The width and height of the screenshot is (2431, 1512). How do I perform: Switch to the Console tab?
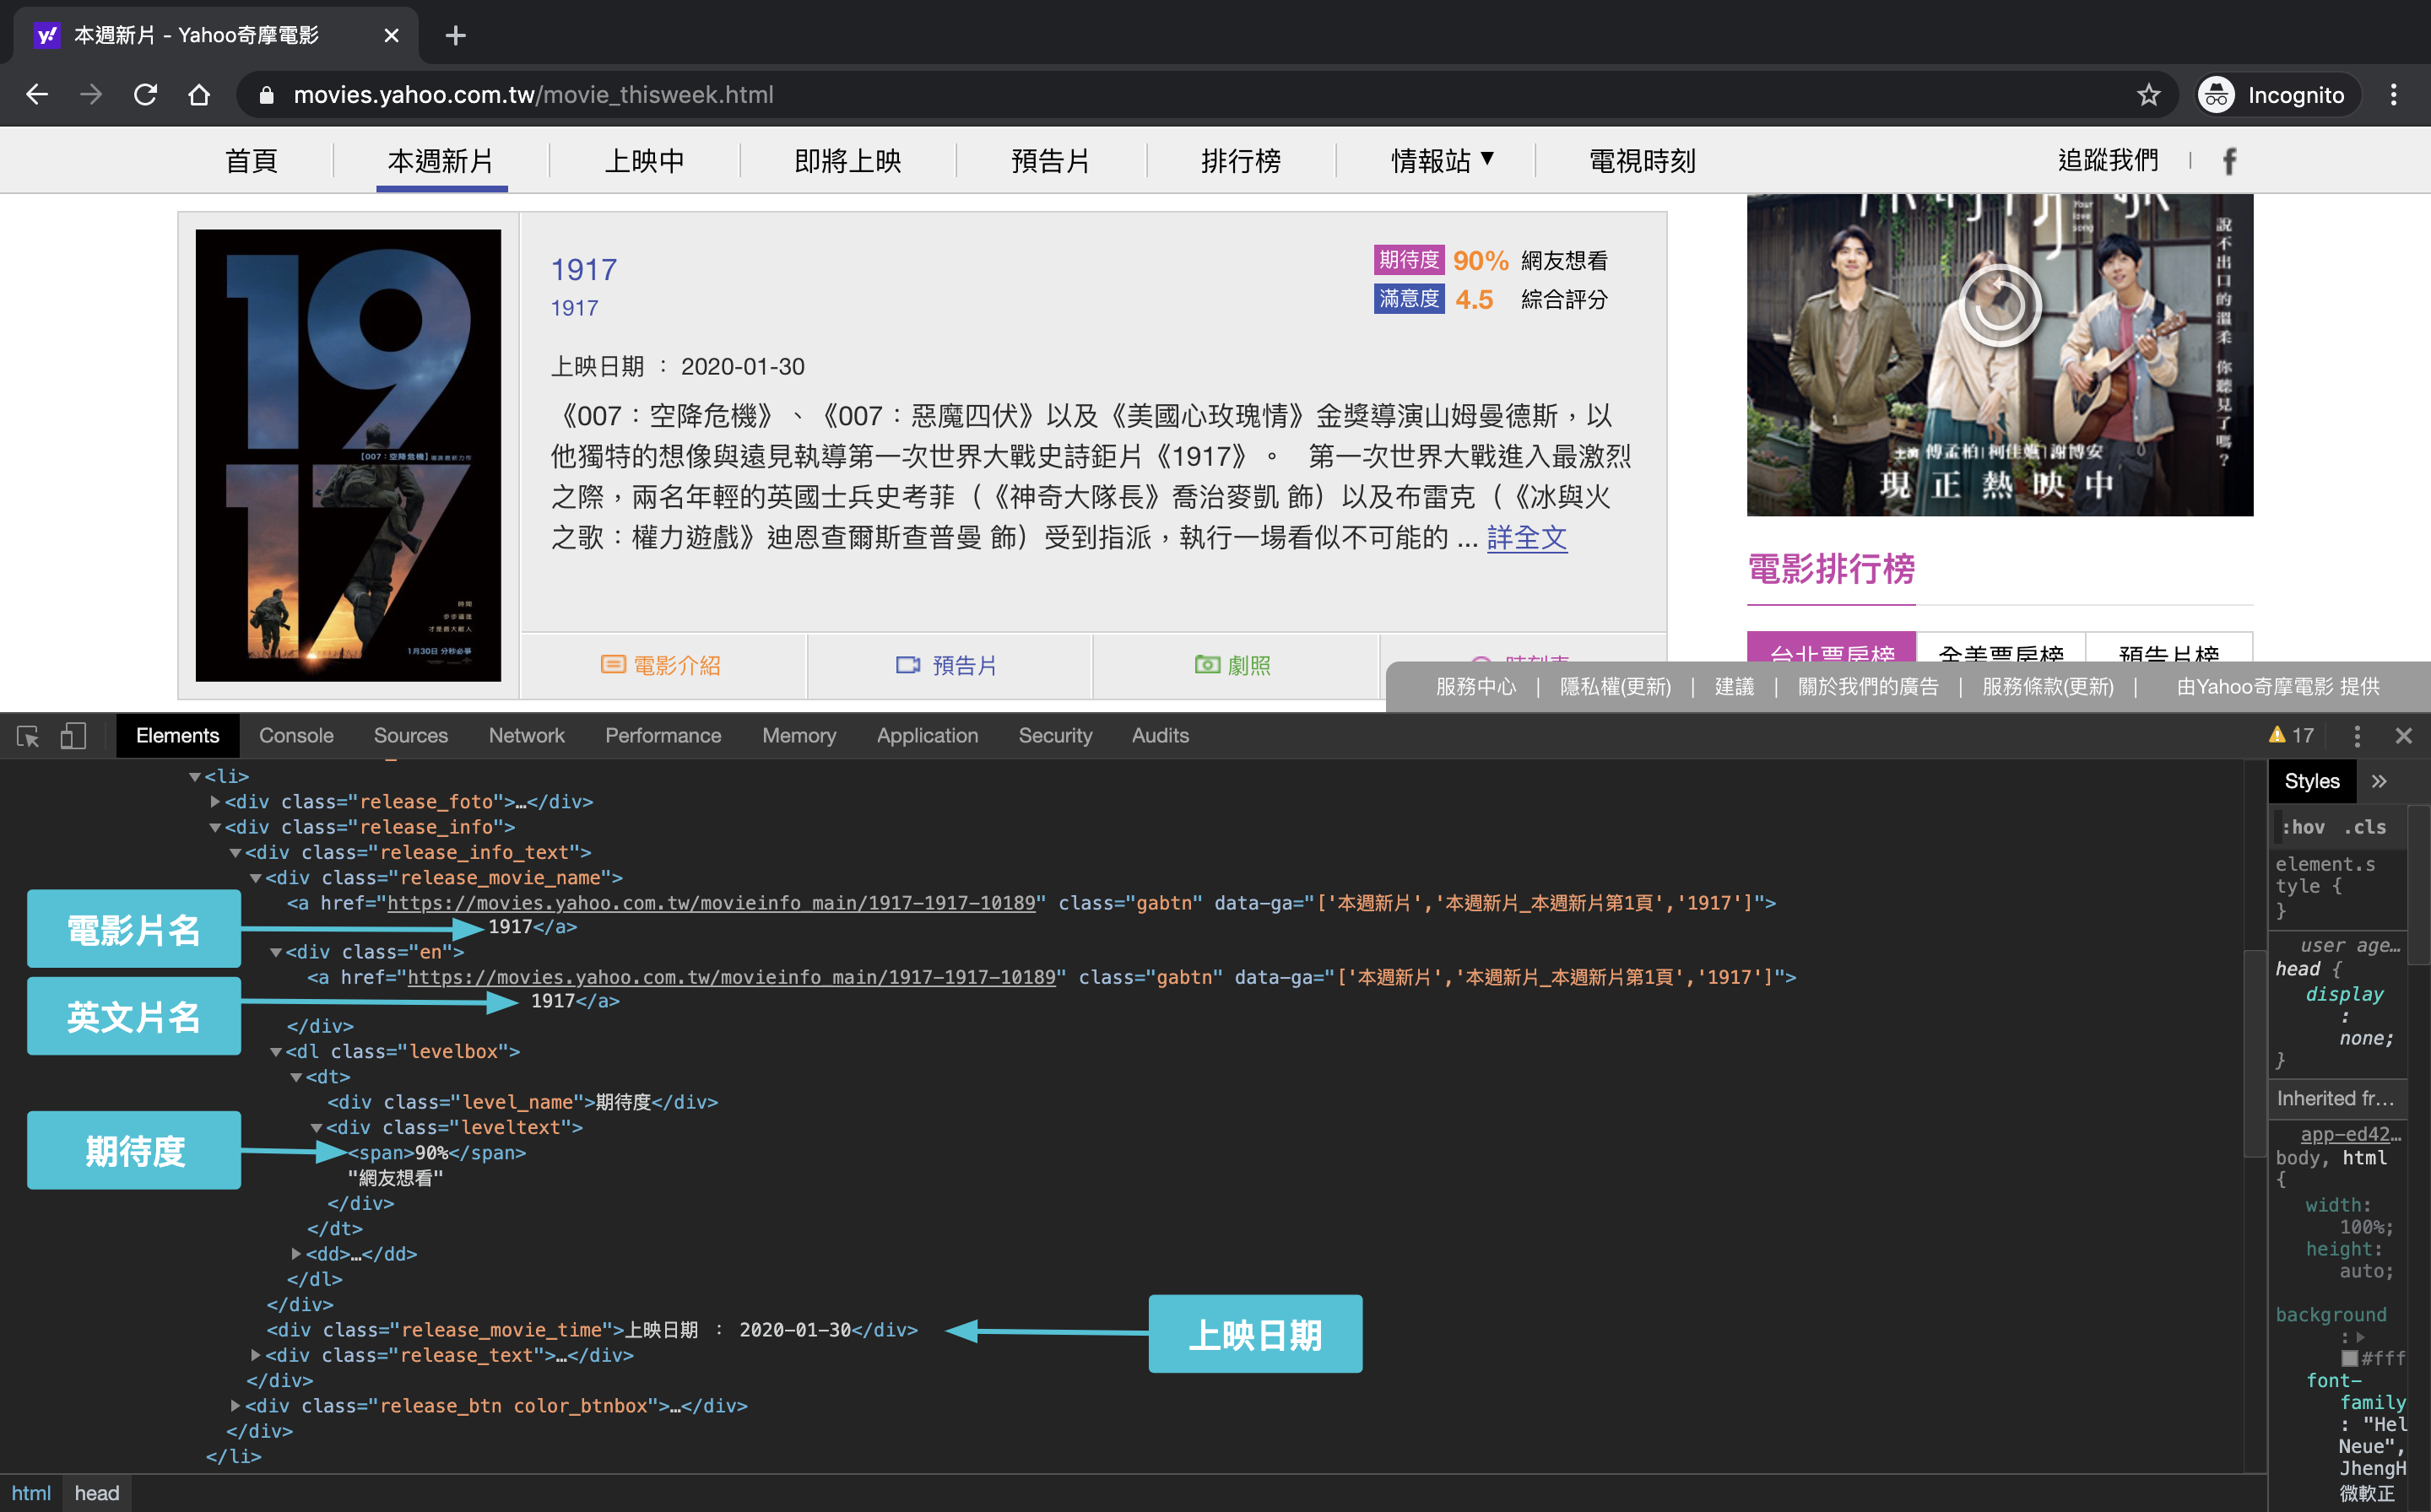coord(295,736)
